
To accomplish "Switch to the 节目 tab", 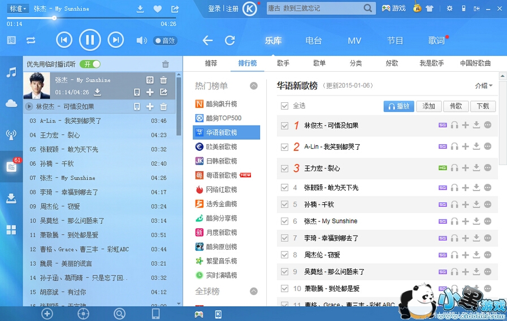I will (395, 41).
